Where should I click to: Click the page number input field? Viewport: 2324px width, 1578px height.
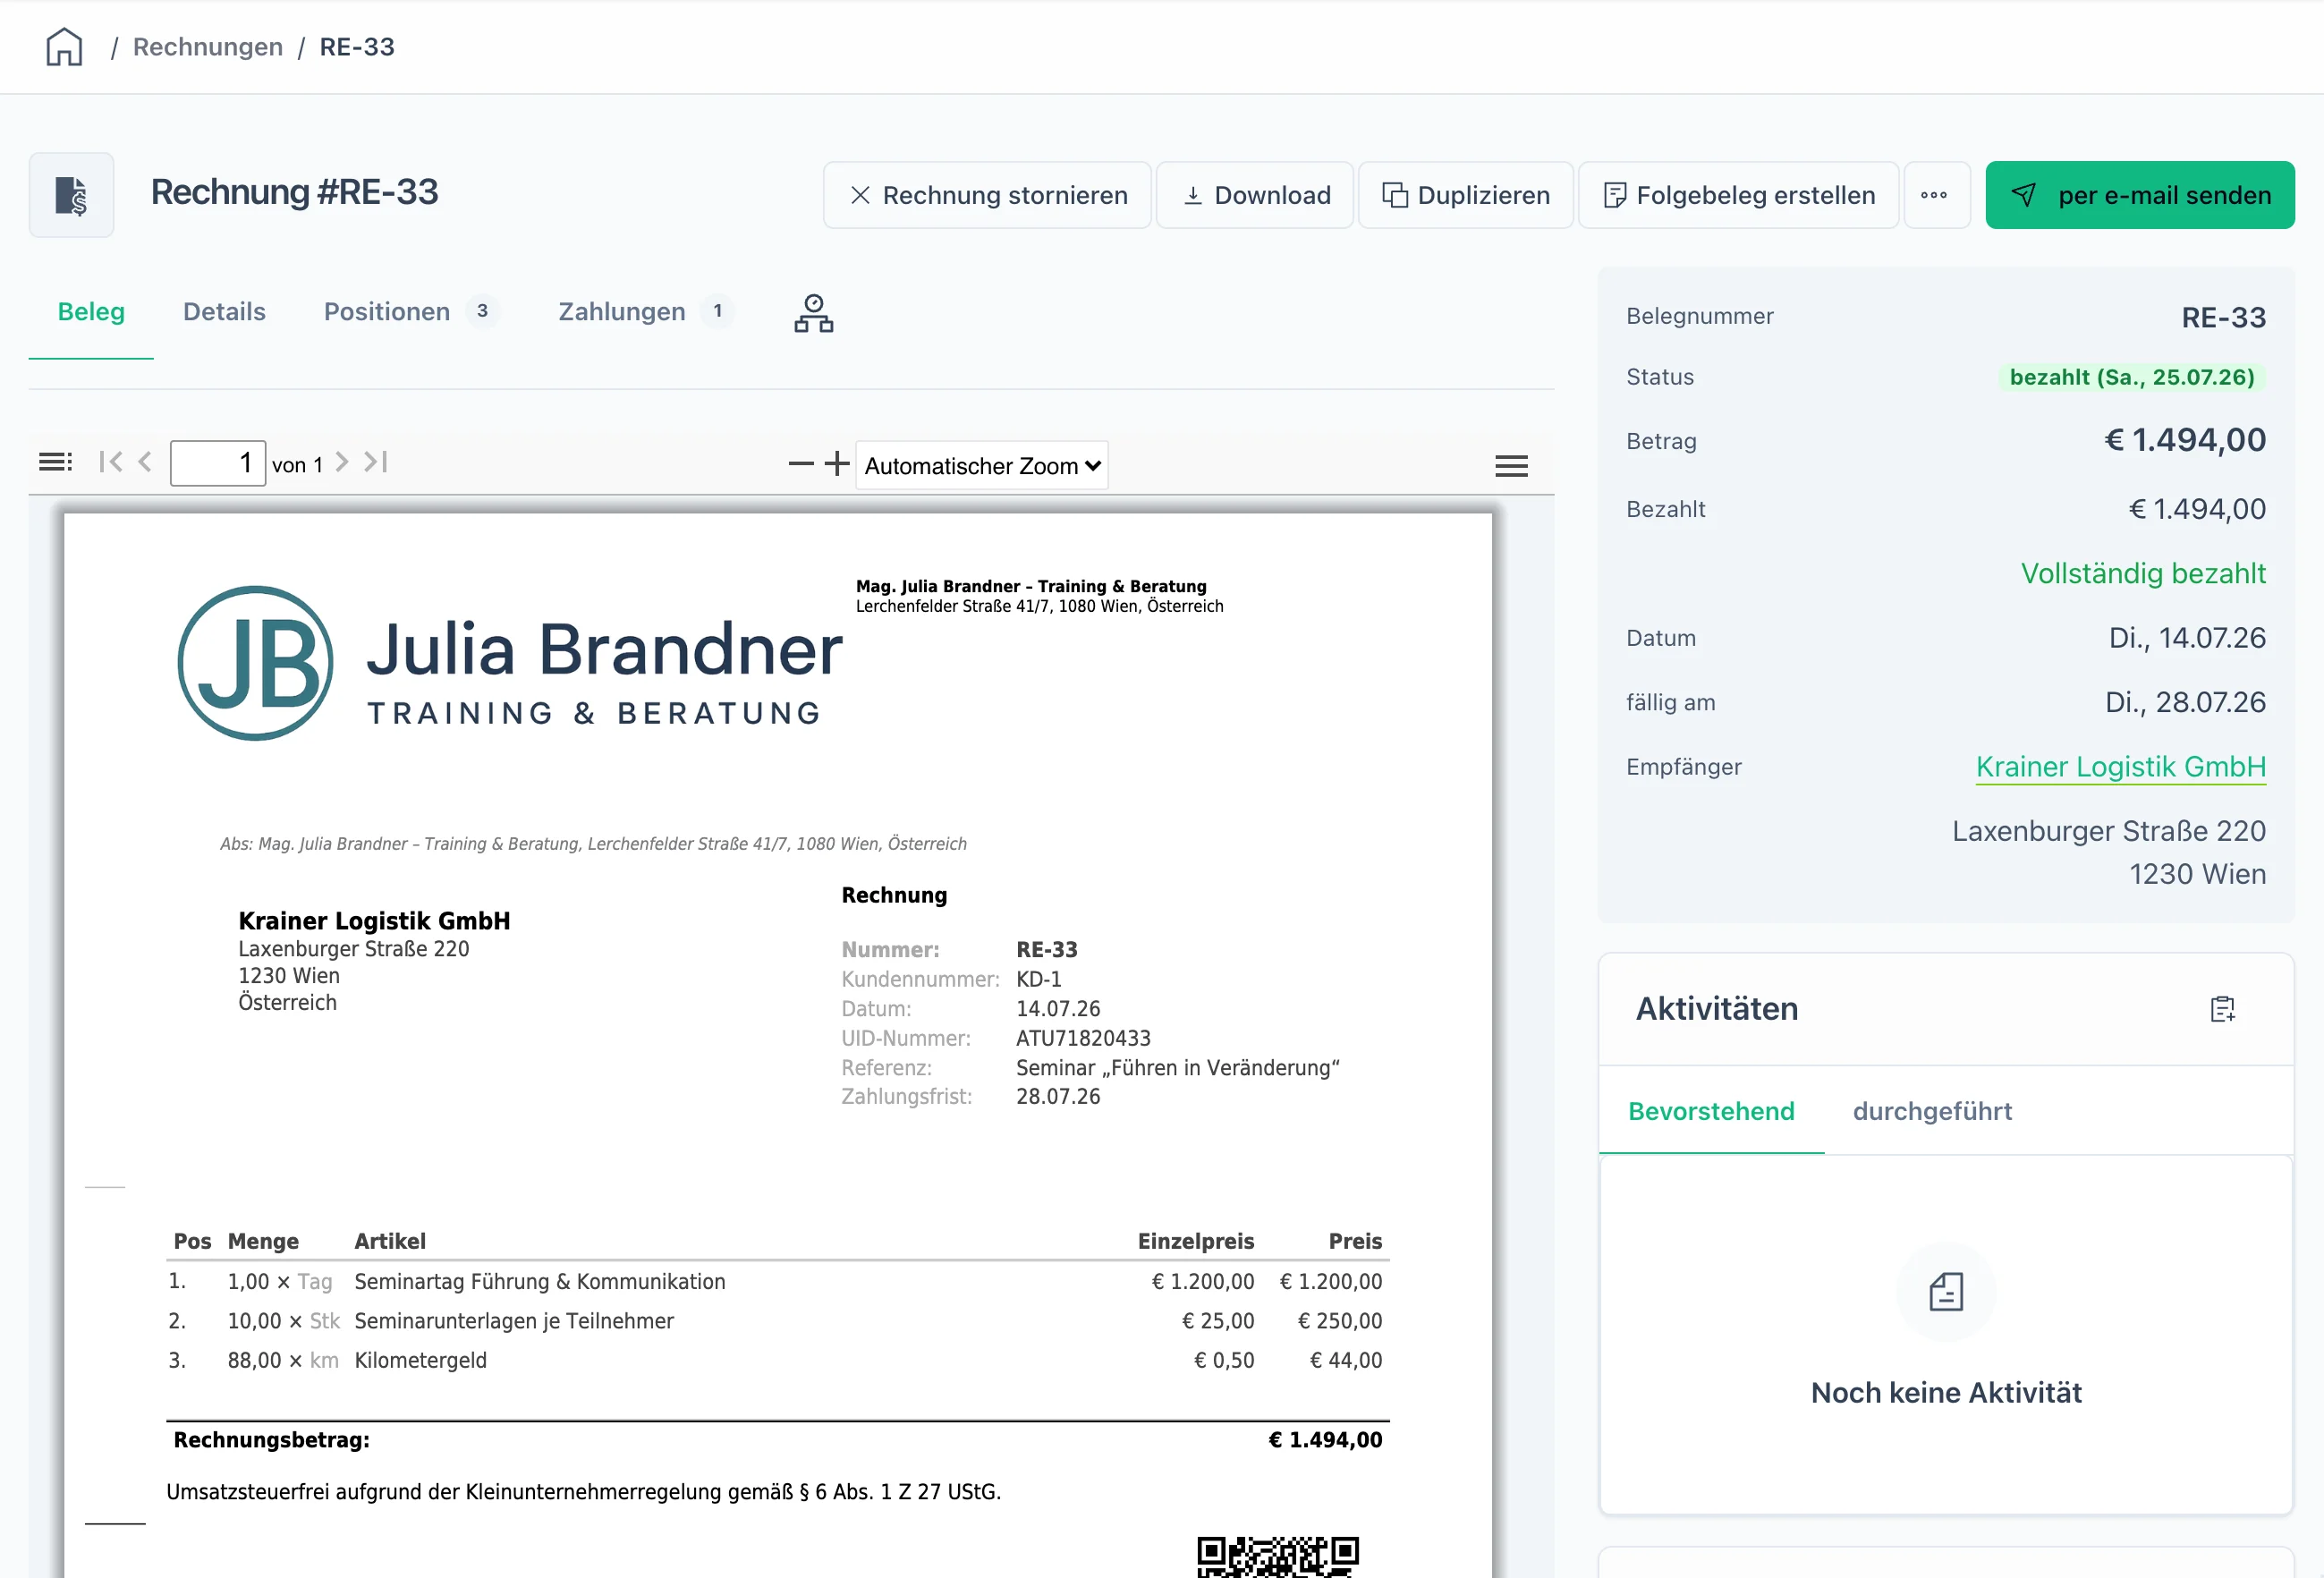point(218,463)
